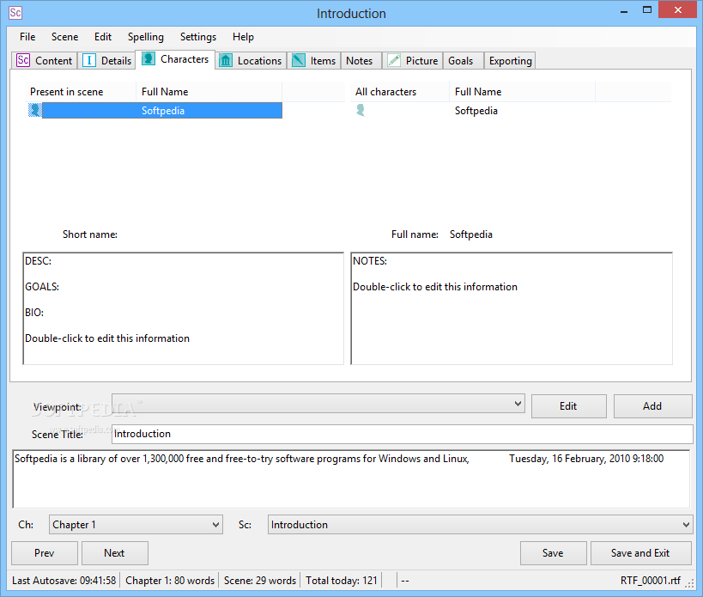Open the Settings menu
The width and height of the screenshot is (703, 597).
click(198, 37)
